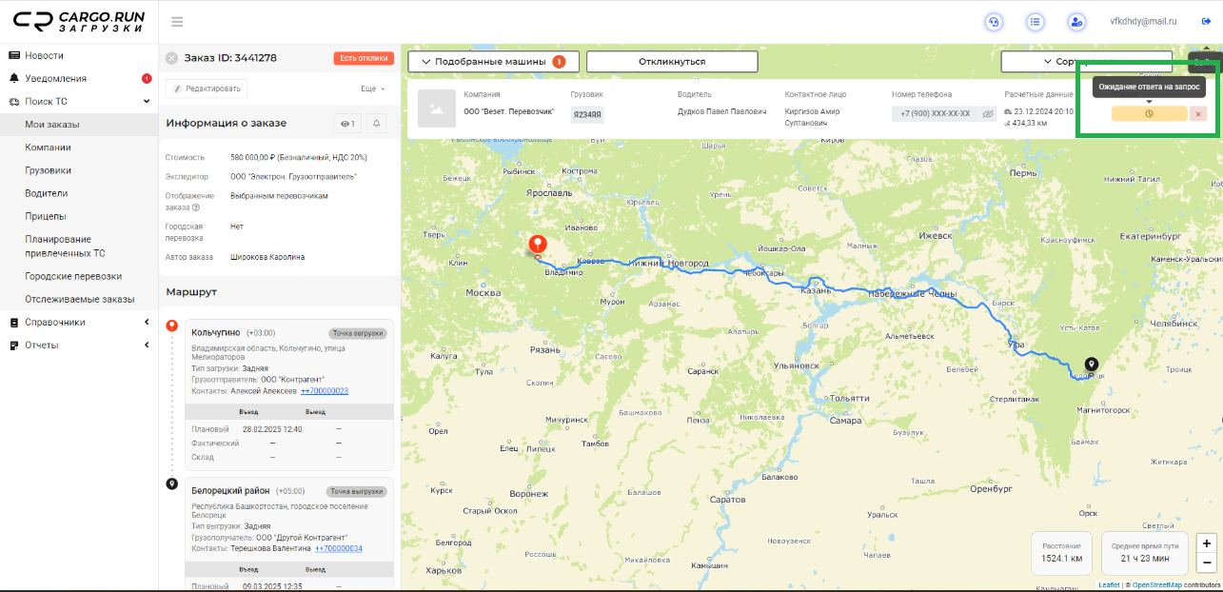The image size is (1223, 592).
Task: Click the logout arrow icon
Action: [x=1206, y=21]
